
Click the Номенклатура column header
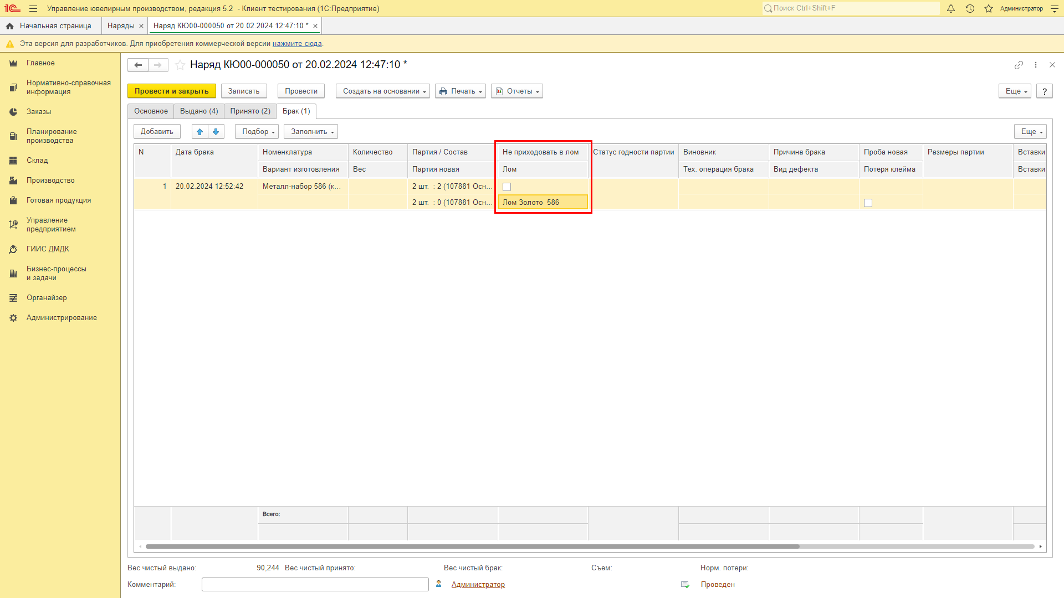click(x=303, y=152)
